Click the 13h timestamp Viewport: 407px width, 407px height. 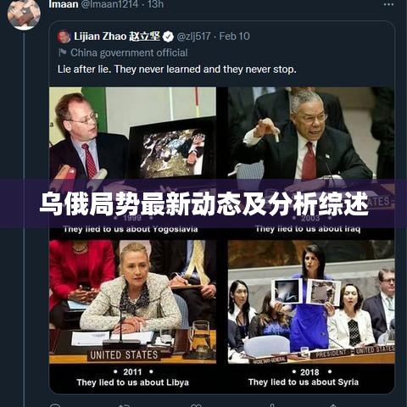[156, 4]
